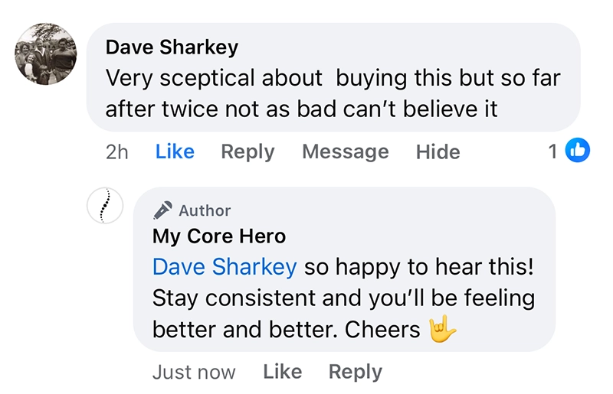The height and width of the screenshot is (394, 613).
Task: Click the rock-on hand emoji in the reply
Action: point(443,329)
